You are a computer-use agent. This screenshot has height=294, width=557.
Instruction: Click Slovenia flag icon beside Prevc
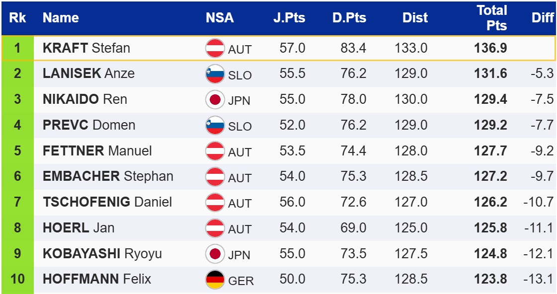[x=215, y=125]
